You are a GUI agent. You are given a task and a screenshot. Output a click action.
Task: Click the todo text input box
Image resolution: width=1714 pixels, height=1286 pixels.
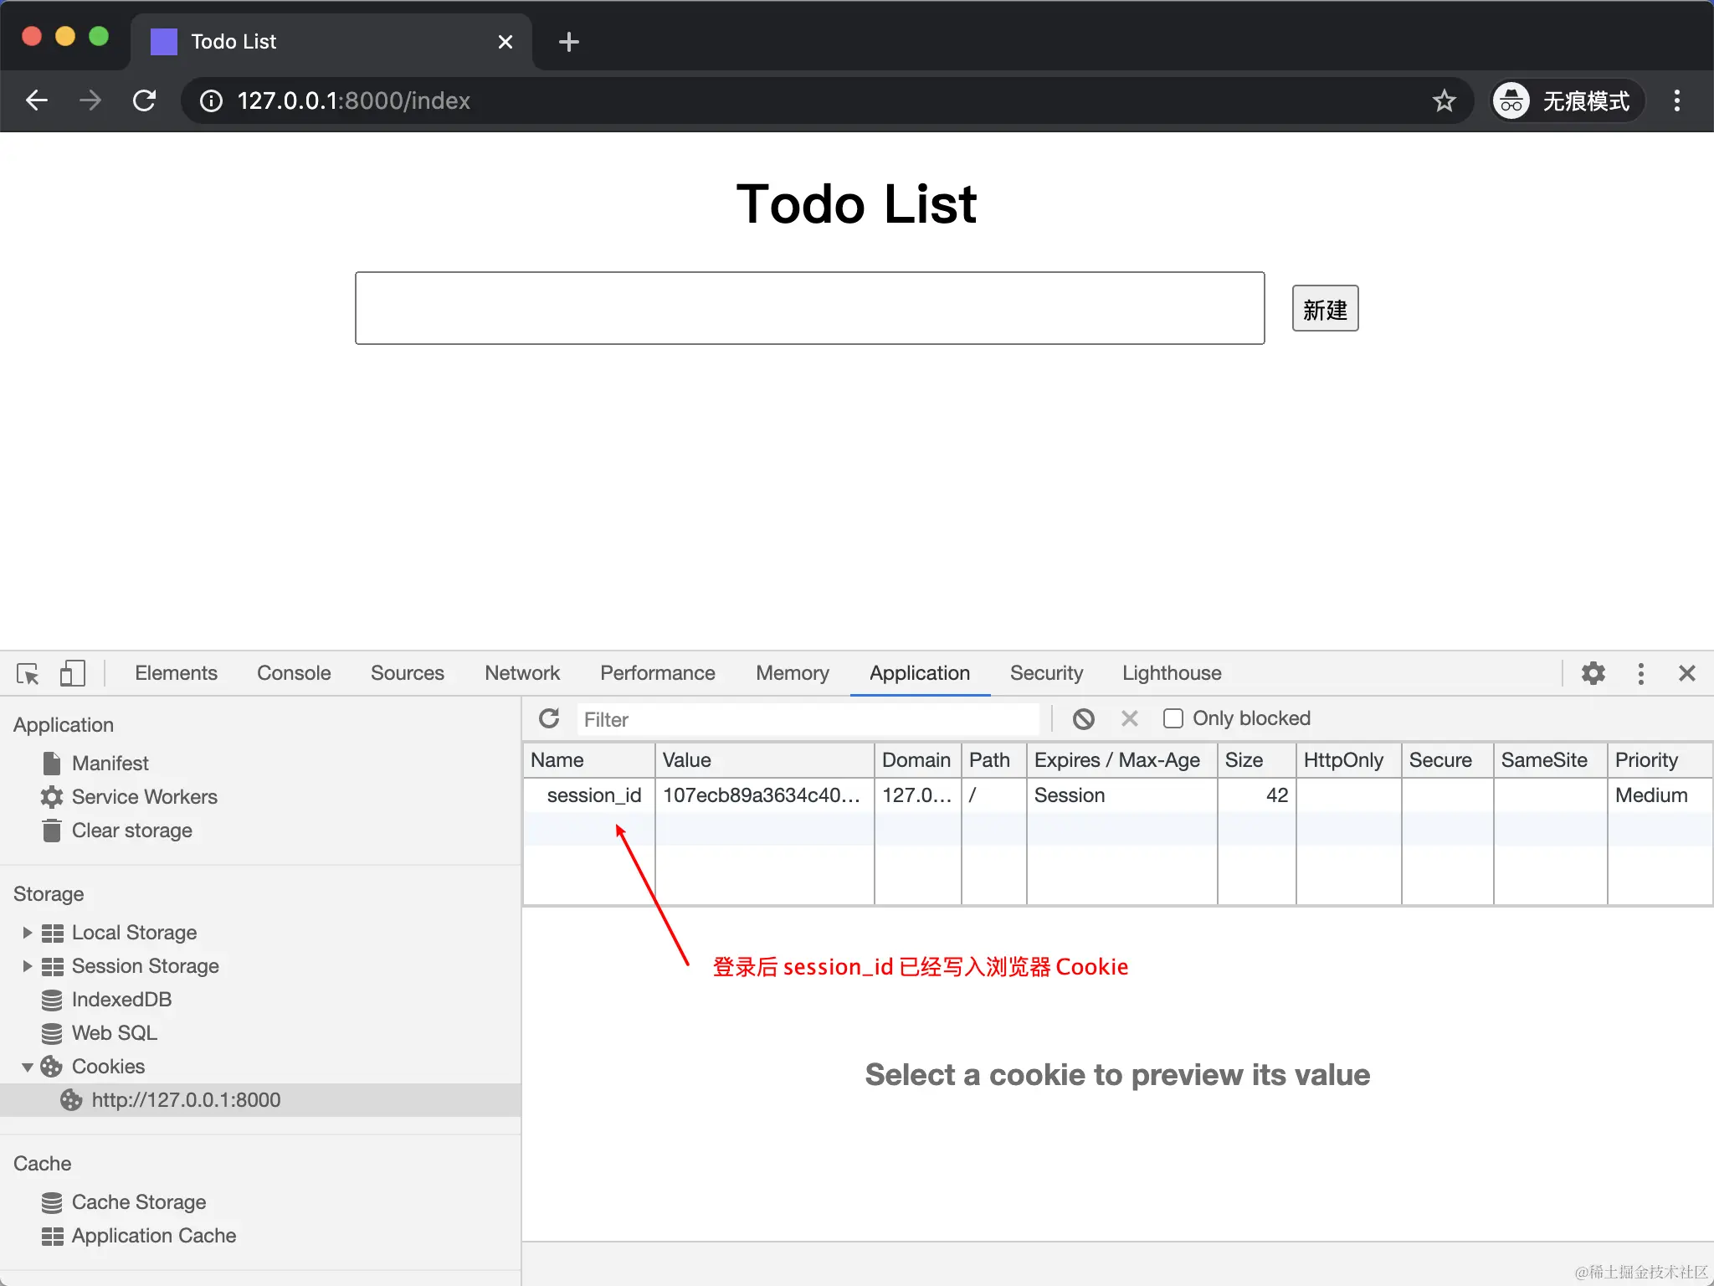(x=809, y=308)
